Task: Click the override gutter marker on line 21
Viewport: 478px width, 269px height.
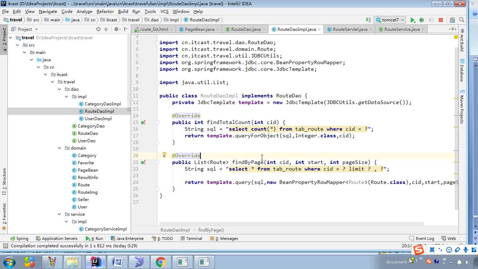Action: pyautogui.click(x=143, y=163)
